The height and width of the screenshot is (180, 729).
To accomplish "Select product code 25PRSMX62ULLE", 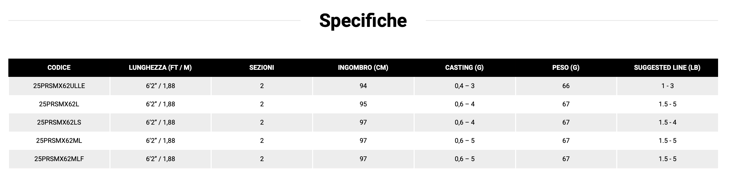I will [59, 86].
